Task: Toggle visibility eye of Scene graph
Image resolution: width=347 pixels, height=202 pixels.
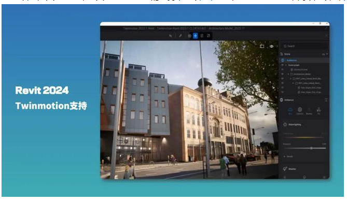Action: click(282, 65)
